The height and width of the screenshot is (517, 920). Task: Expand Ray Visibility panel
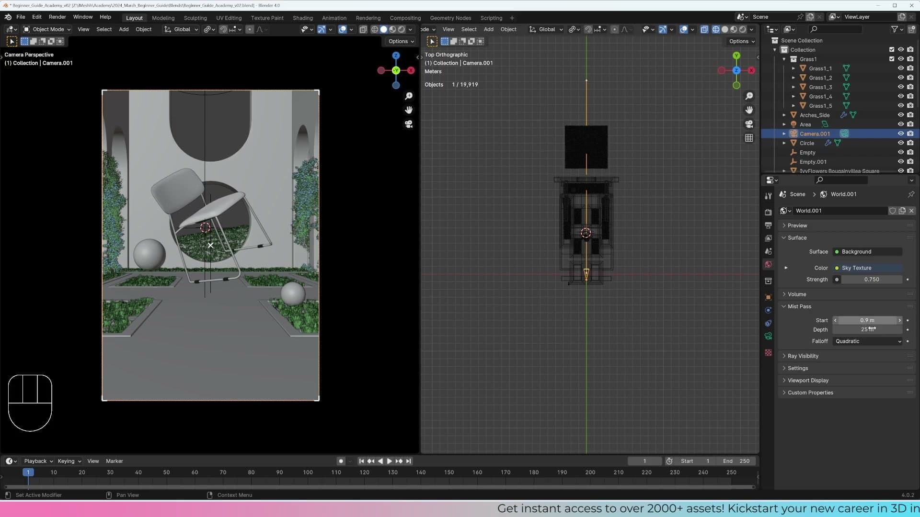(803, 356)
